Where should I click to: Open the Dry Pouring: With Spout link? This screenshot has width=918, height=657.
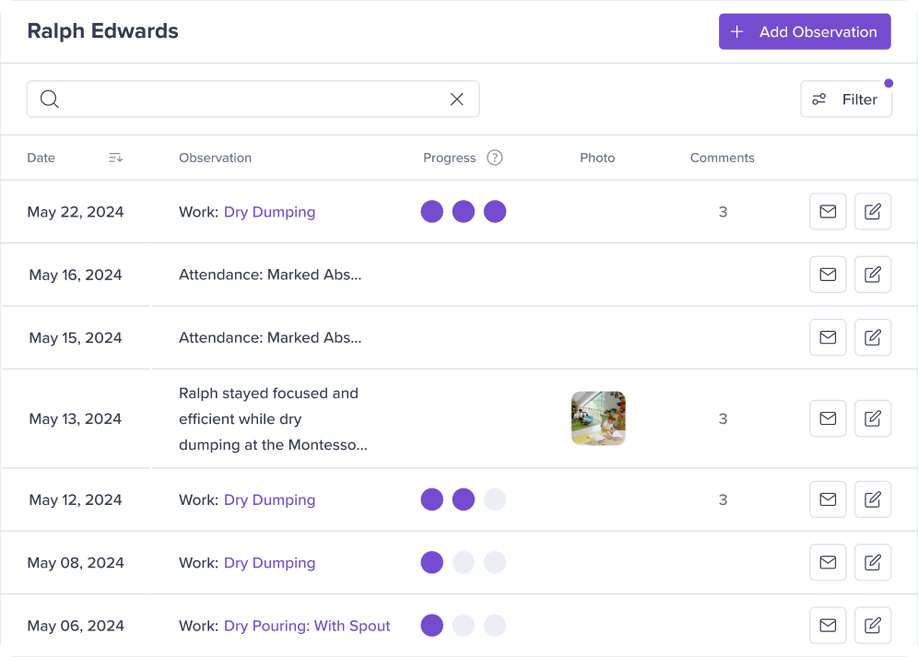(307, 626)
